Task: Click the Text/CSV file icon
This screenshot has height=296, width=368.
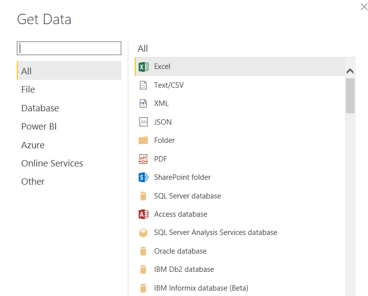Action: tap(143, 85)
